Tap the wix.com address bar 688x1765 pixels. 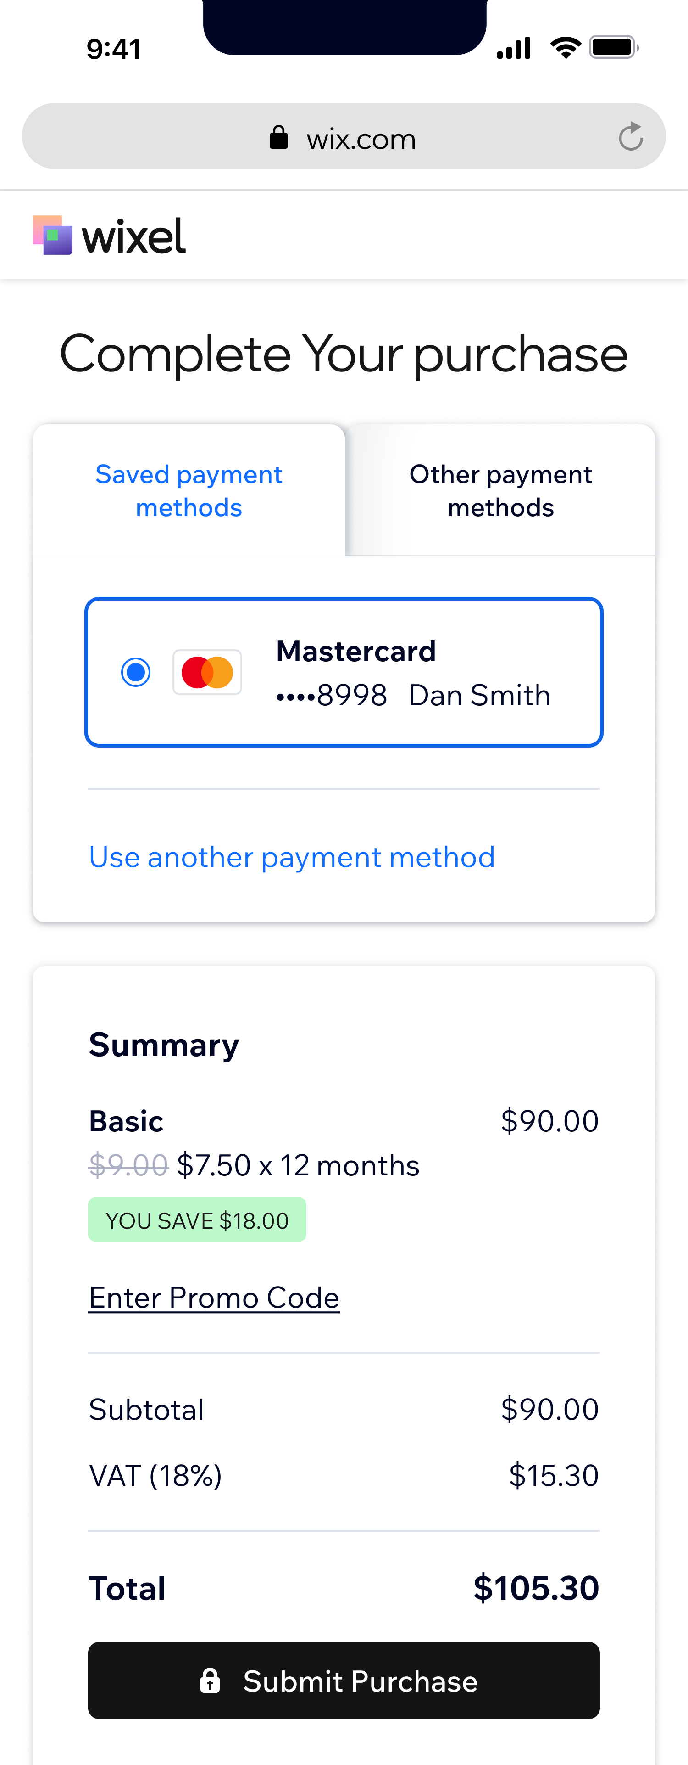[x=344, y=136]
